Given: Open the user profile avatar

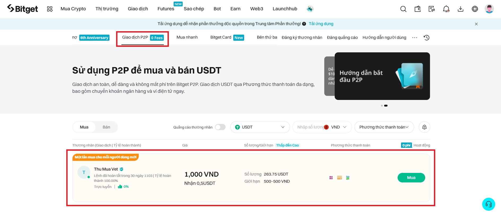Looking at the screenshot, I should coord(489,9).
